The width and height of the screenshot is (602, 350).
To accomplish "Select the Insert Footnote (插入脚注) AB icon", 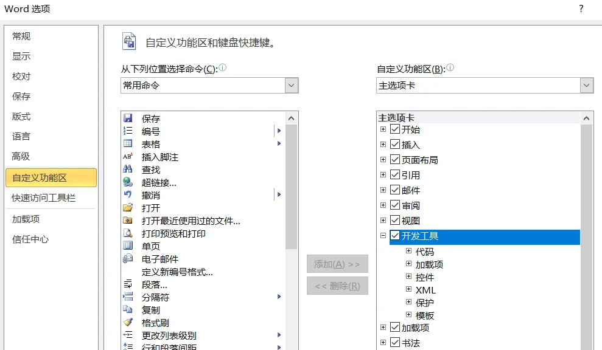I will (x=128, y=156).
